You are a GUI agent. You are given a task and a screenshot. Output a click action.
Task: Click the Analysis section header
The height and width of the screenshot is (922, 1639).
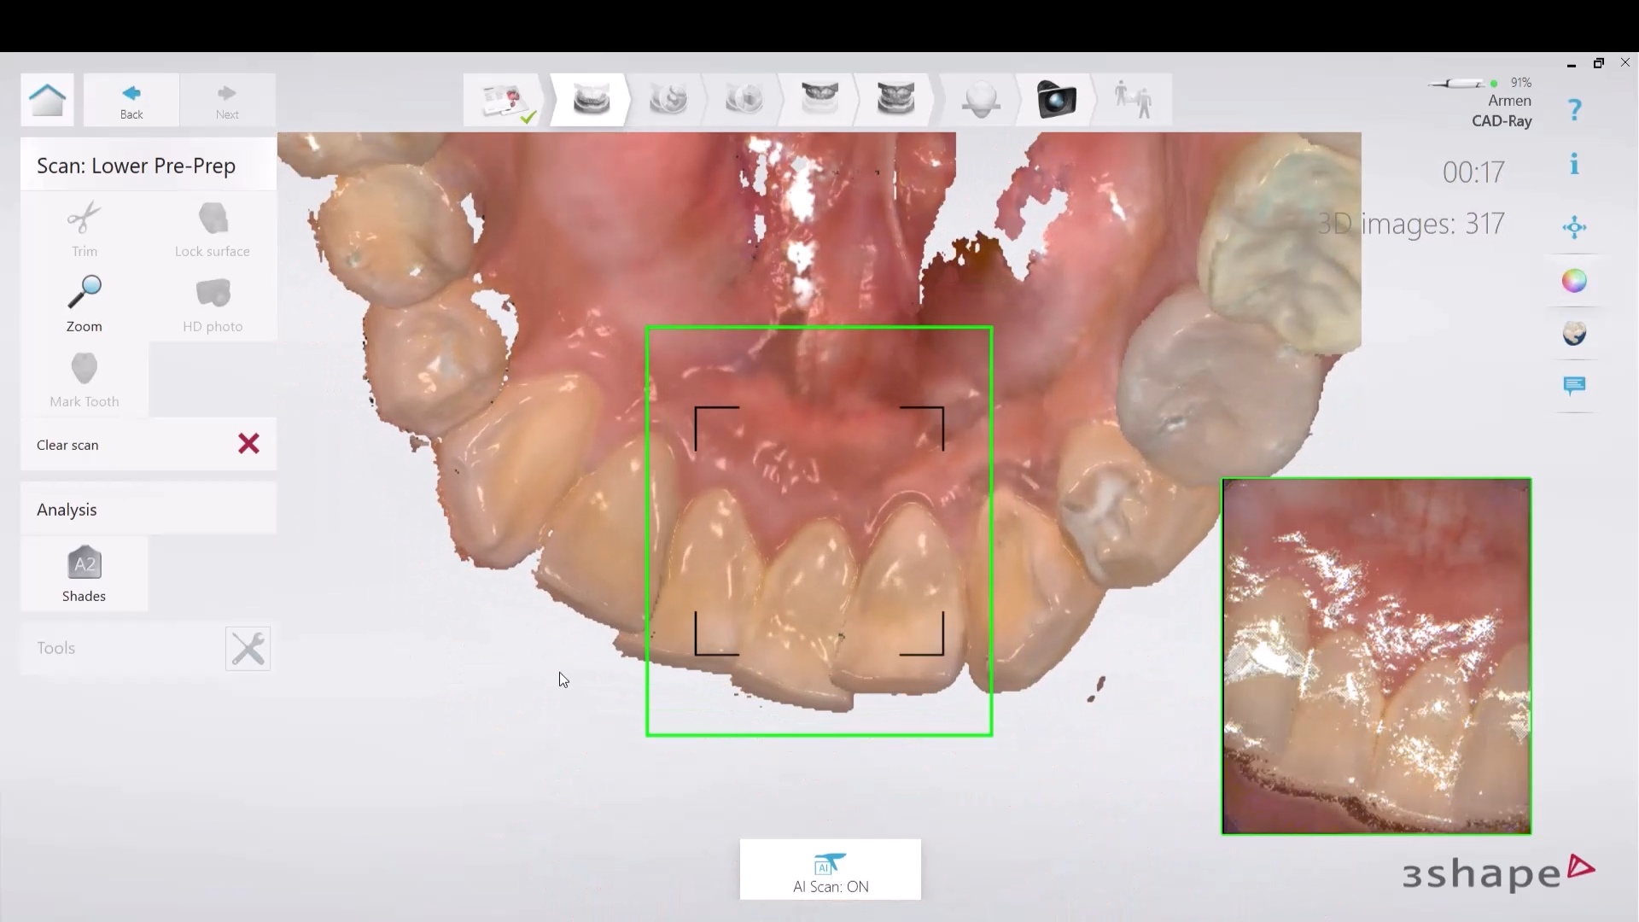[x=149, y=510]
